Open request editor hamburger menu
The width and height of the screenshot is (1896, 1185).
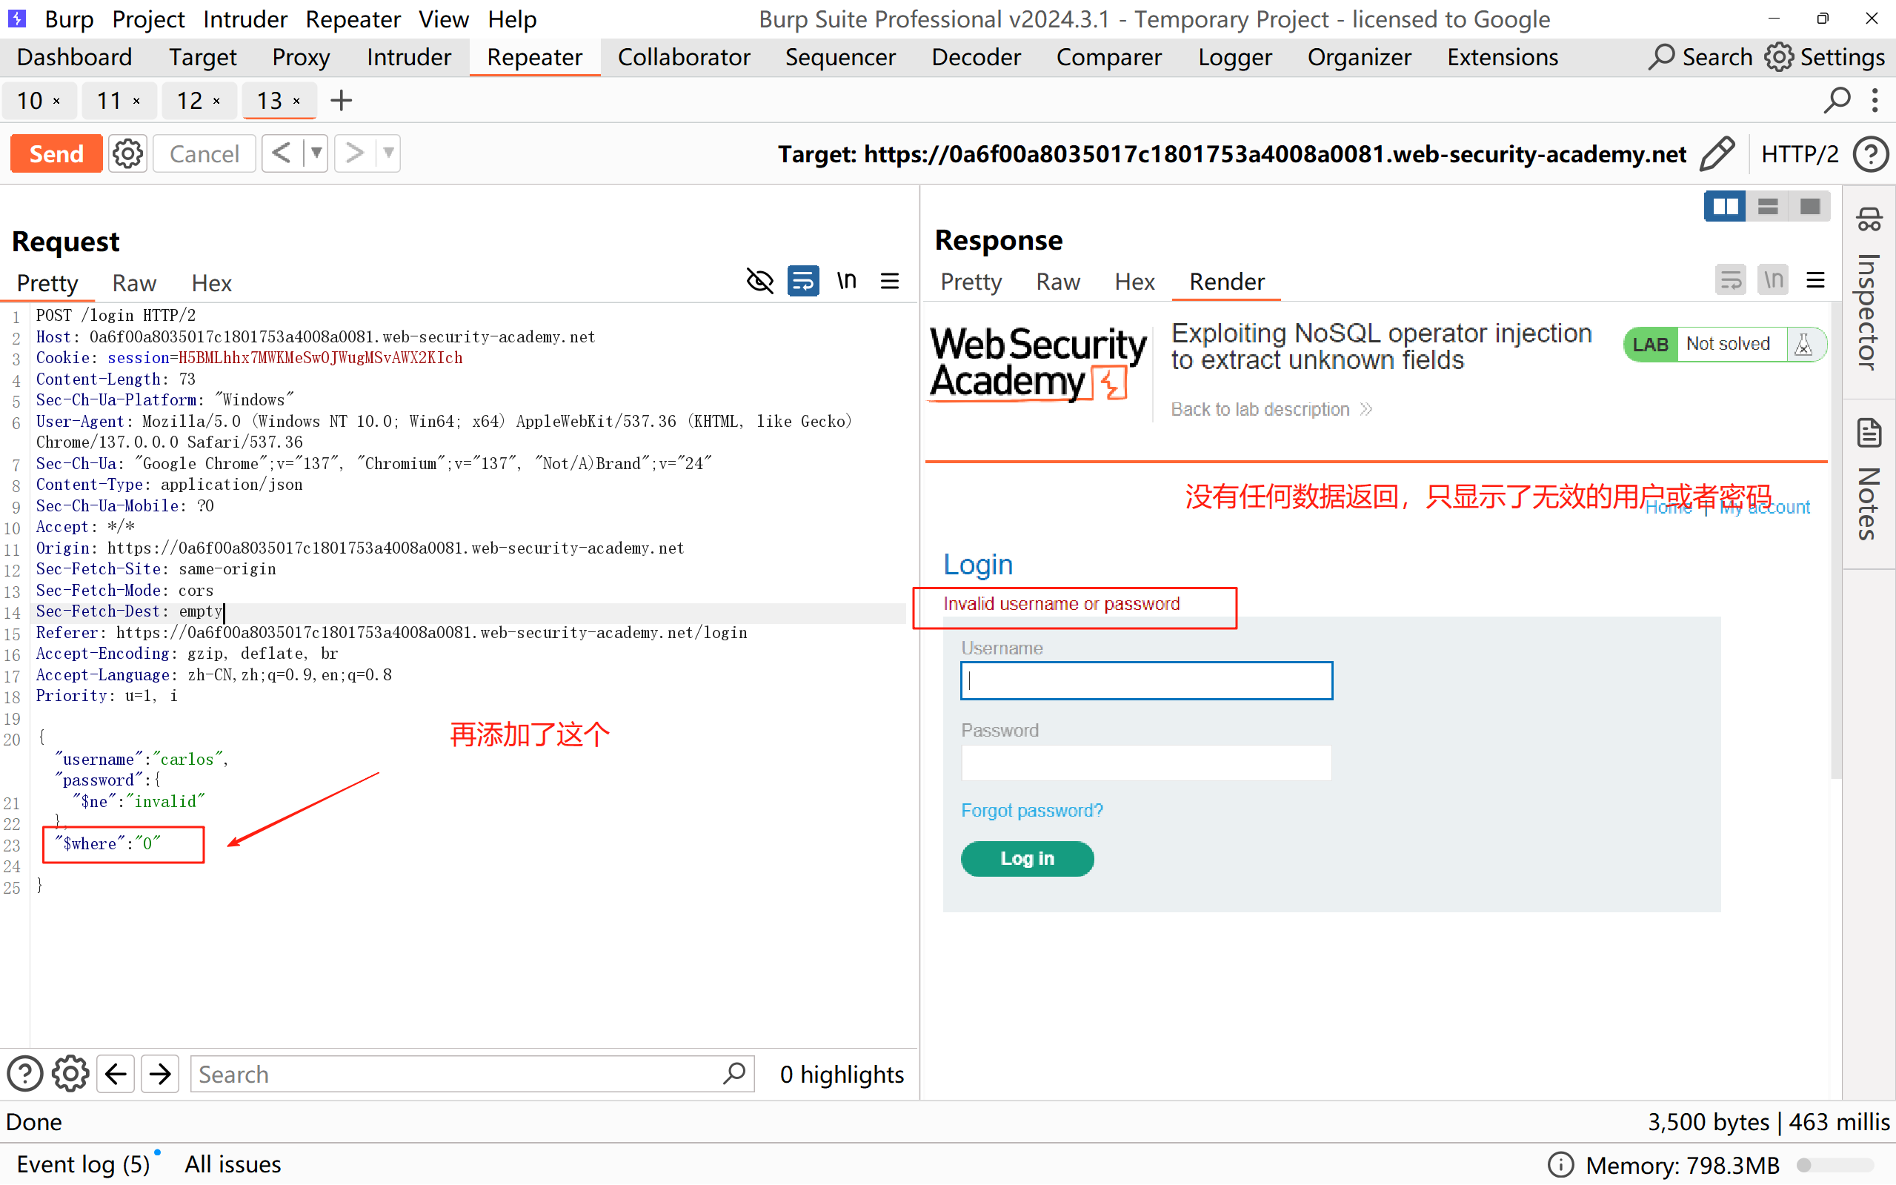889,282
